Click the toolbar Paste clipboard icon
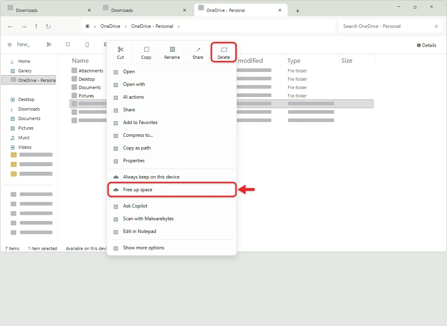The width and height of the screenshot is (447, 326). coord(87,45)
